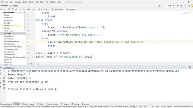Image resolution: width=193 pixels, height=108 pixels.
Task: Click 'else' breadcrumb
Action: [x=39, y=64]
